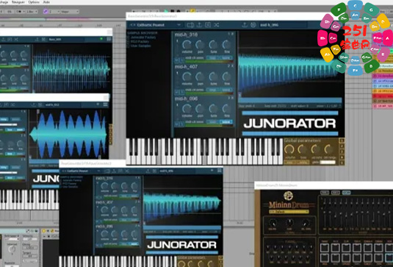Click waveform display in large Junorator window

tap(291, 64)
